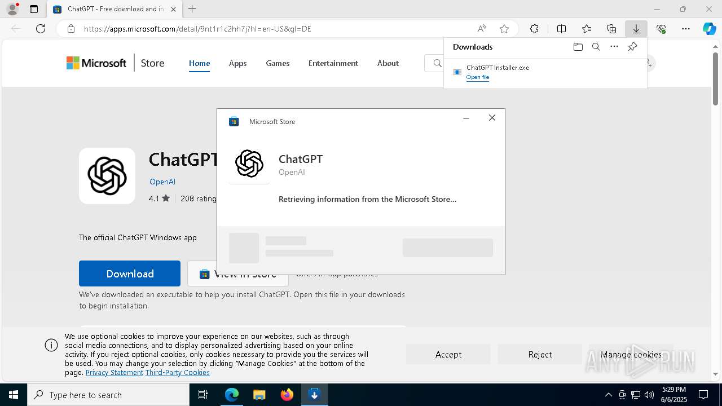View site information lock icon
This screenshot has width=722, height=406.
pyautogui.click(x=71, y=29)
